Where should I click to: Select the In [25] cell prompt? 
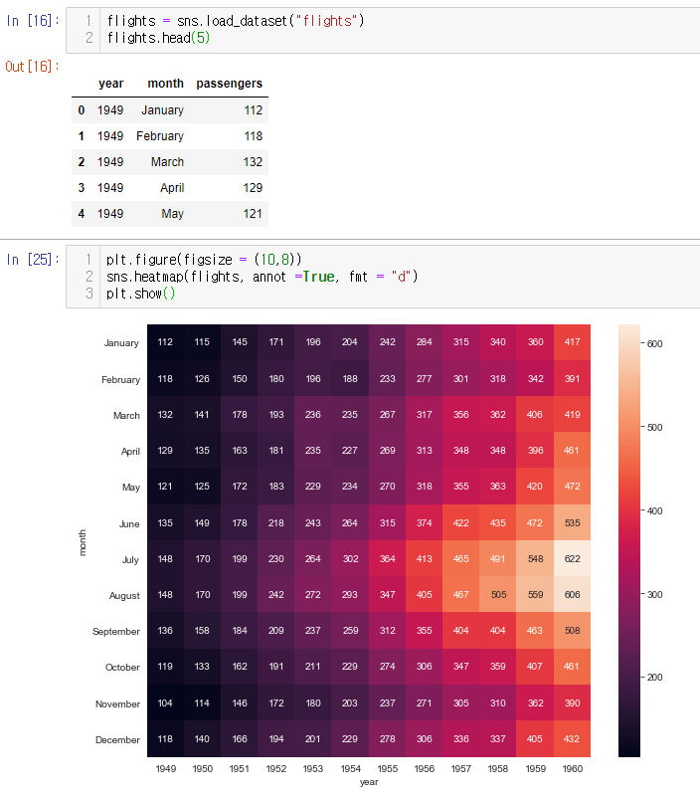point(32,260)
